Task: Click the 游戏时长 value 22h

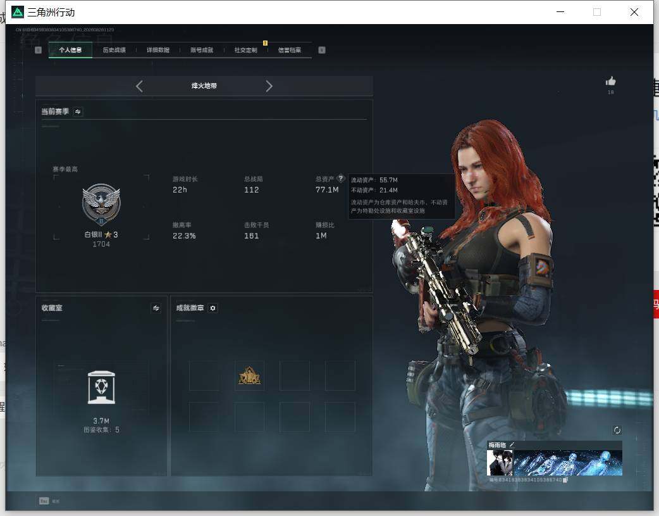Action: (x=180, y=190)
